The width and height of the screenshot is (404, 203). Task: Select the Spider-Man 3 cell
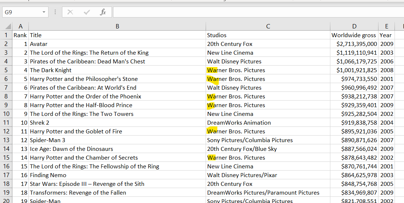click(x=117, y=140)
